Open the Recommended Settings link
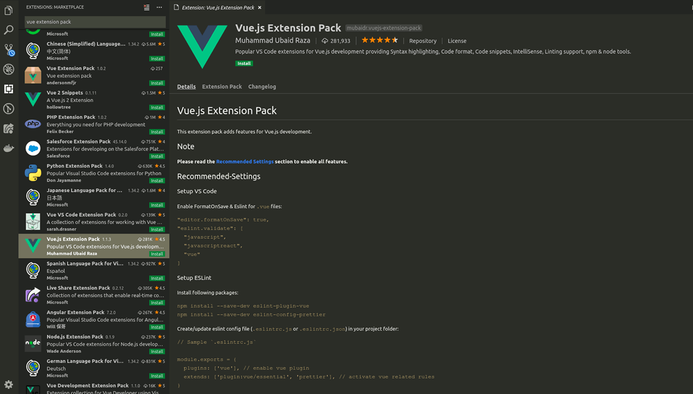Viewport: 693px width, 394px height. click(245, 161)
